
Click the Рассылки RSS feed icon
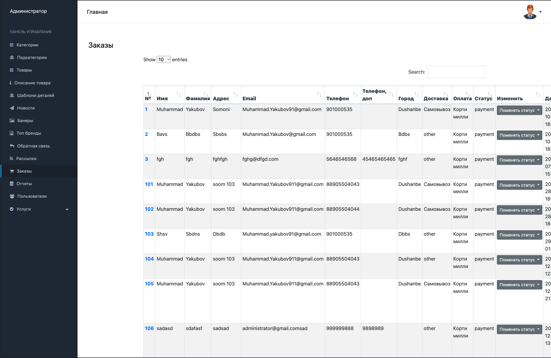(11, 158)
